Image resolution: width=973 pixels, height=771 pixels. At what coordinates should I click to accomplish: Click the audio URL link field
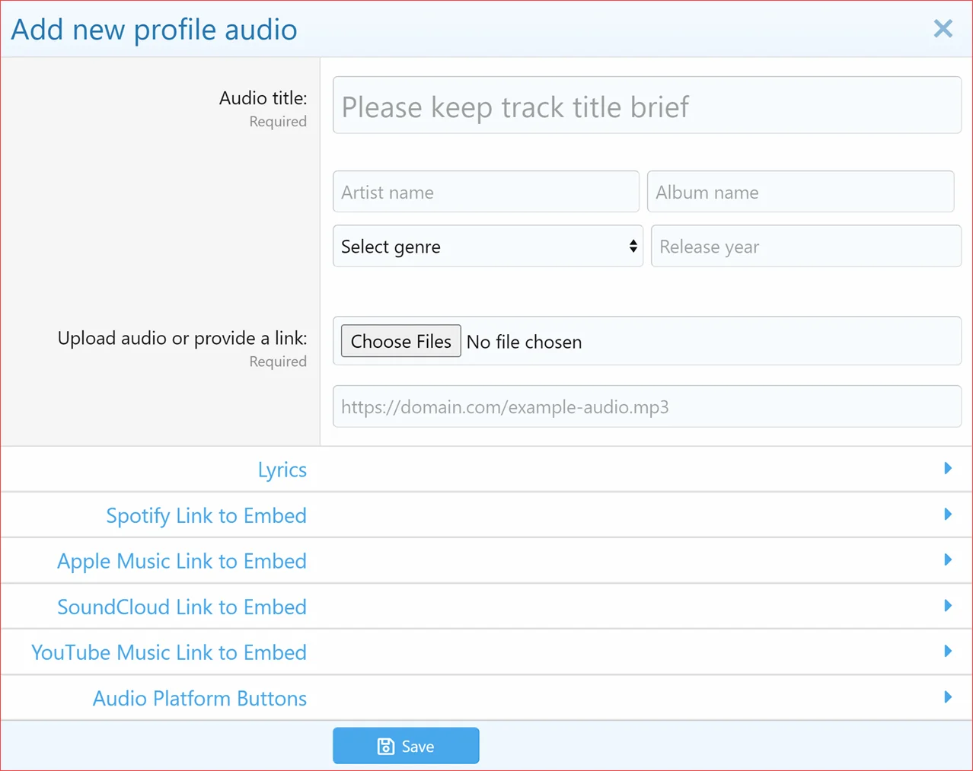[646, 407]
